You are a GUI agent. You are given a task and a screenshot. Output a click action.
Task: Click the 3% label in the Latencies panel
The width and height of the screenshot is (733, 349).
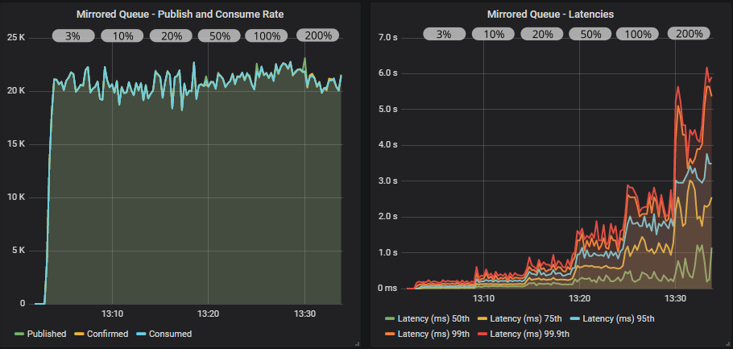443,34
